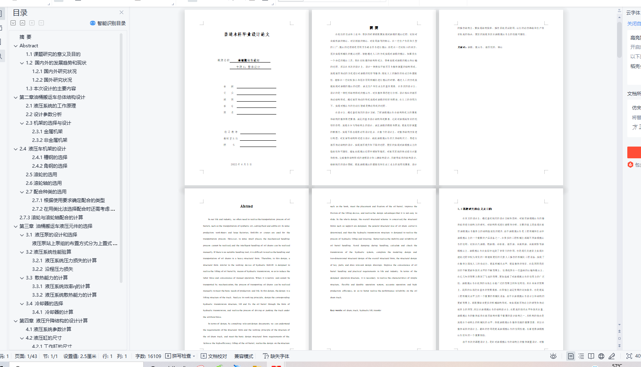The height and width of the screenshot is (367, 641).
Task: Jump to 摘 要 heading in outline
Action: pos(25,37)
